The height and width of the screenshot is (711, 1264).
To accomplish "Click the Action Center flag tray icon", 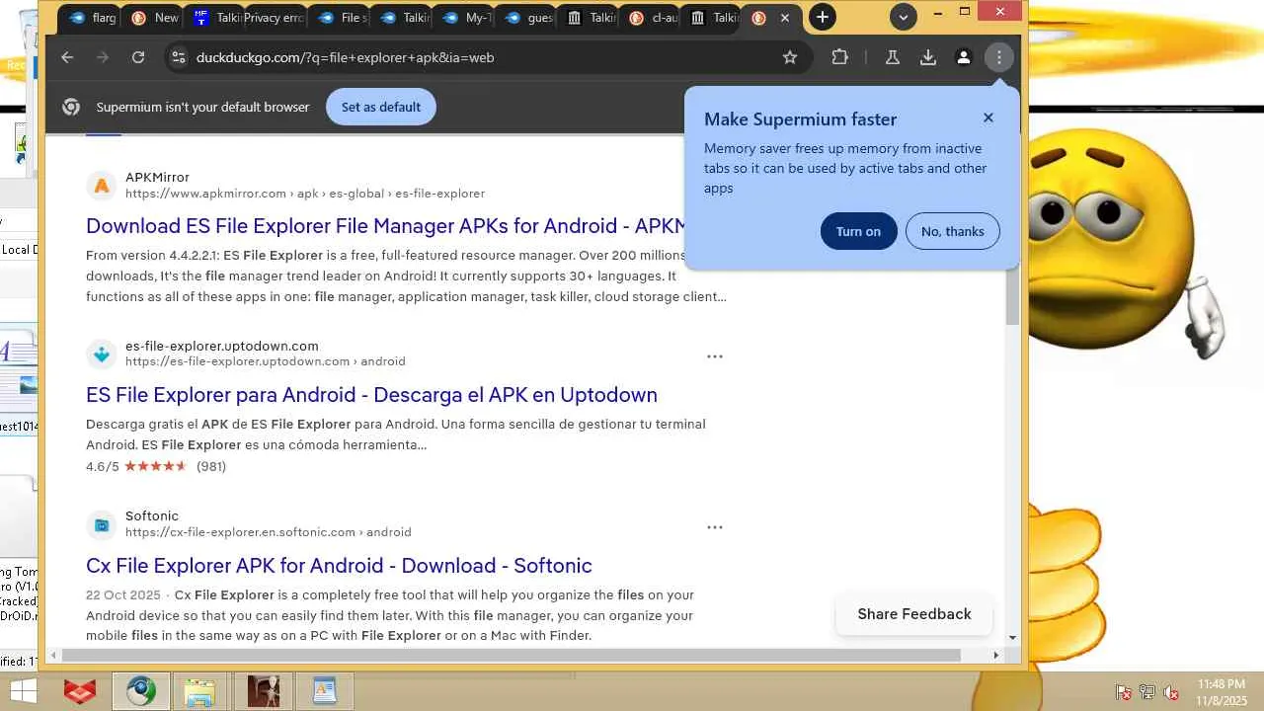I will click(x=1123, y=692).
